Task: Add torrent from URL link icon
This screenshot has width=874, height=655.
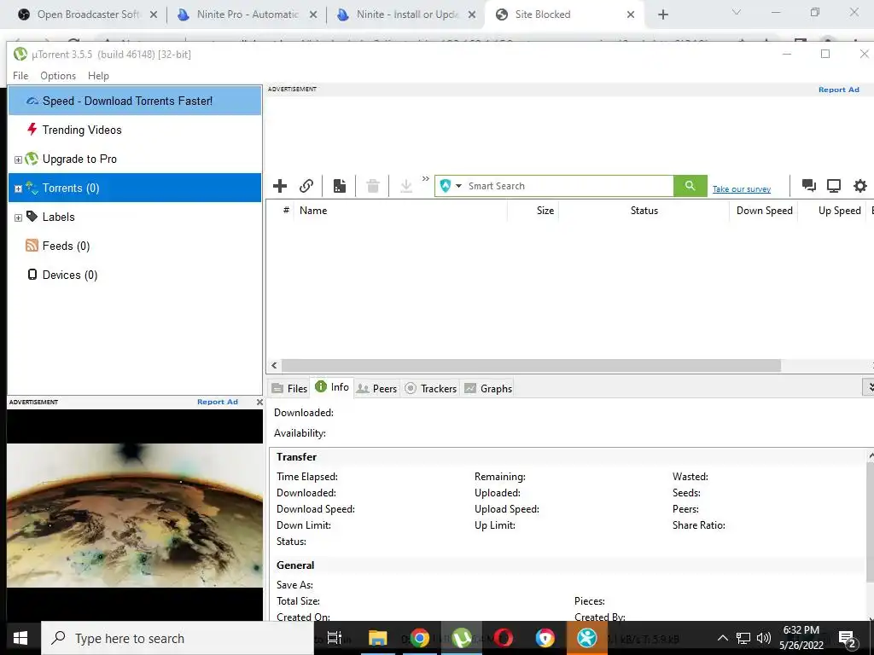Action: [x=306, y=186]
